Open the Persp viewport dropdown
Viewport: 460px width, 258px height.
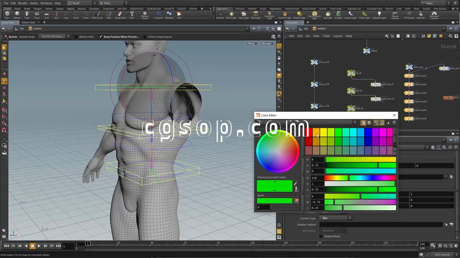click(x=252, y=44)
